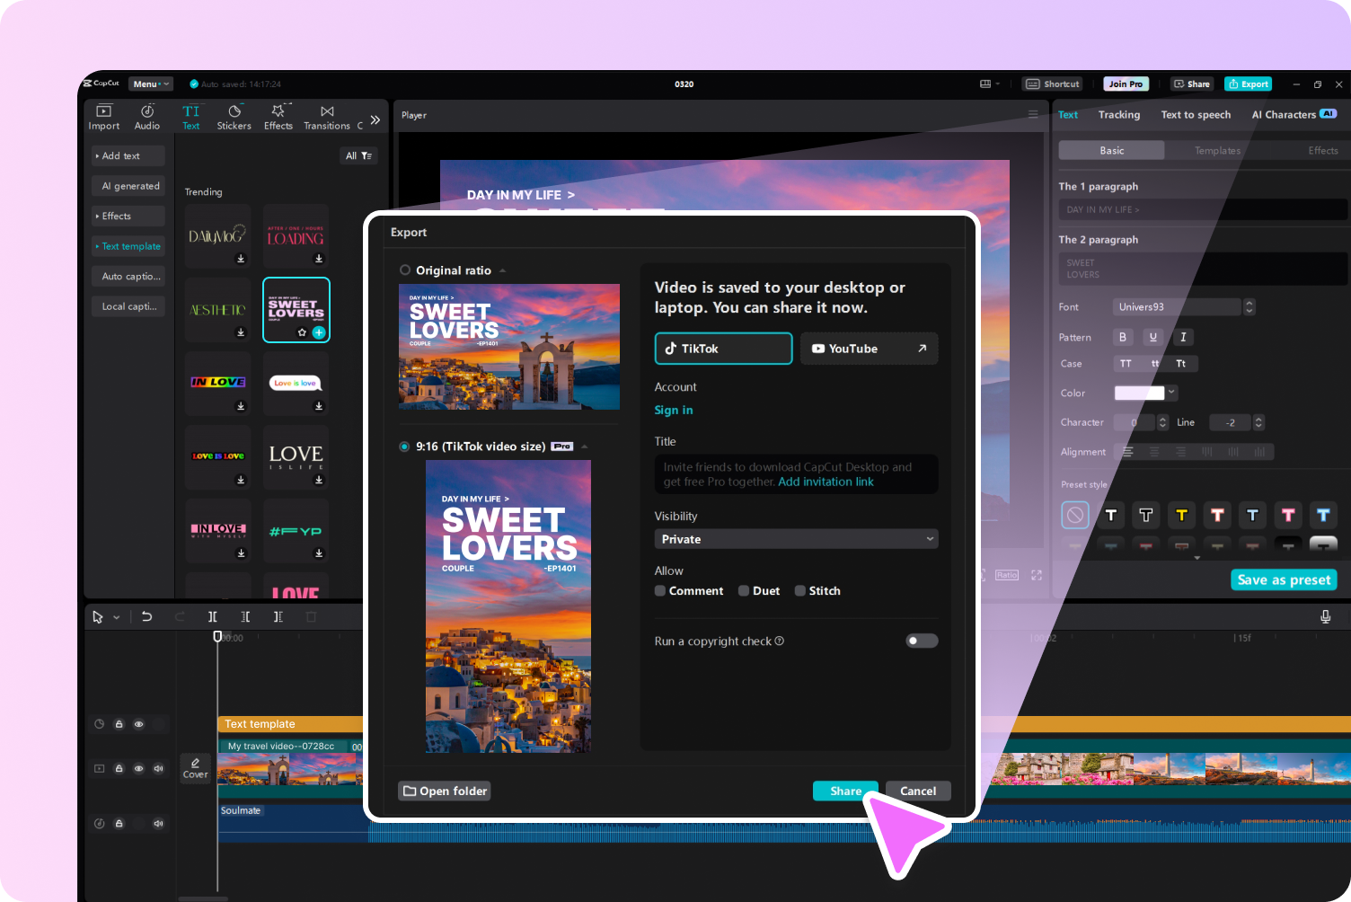
Task: Click the Sign in link under Account
Action: click(x=674, y=410)
